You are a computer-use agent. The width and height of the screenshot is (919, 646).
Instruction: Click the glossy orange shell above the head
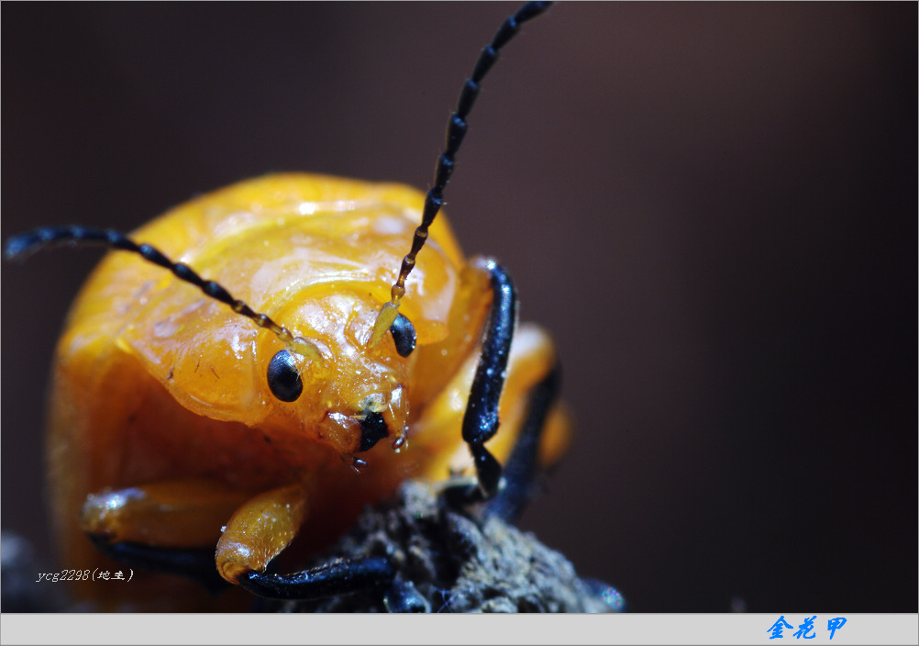coord(303,239)
